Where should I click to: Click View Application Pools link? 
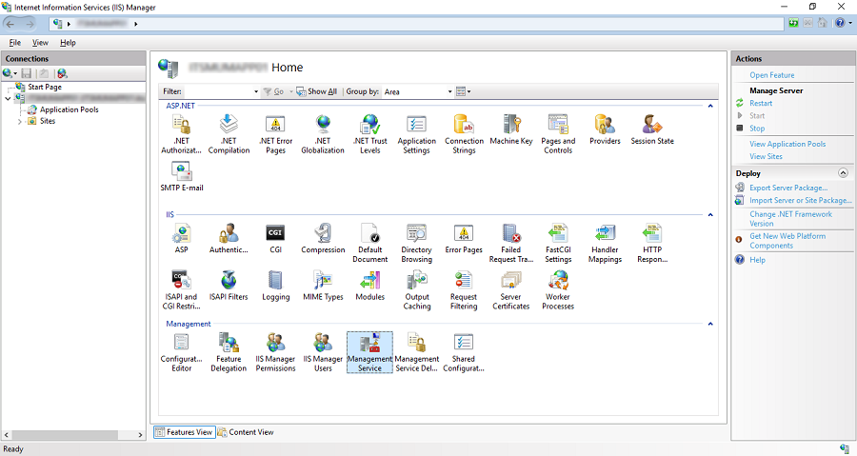pyautogui.click(x=787, y=144)
